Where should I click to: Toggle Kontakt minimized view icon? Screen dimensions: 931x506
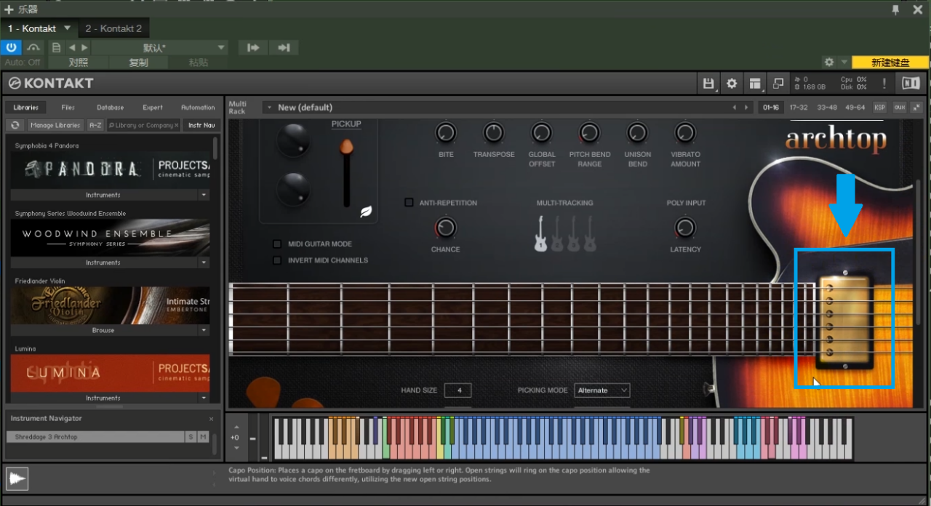click(x=778, y=84)
